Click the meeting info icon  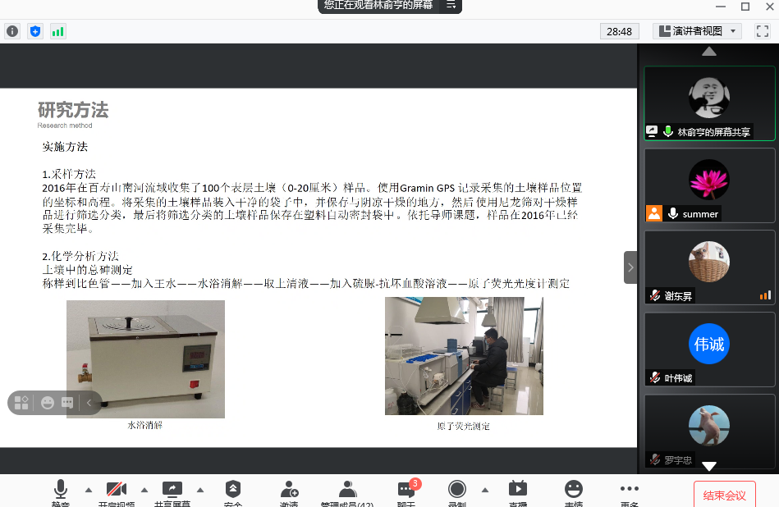tap(12, 31)
